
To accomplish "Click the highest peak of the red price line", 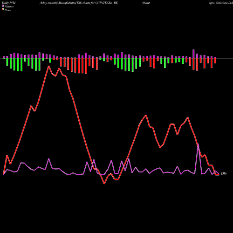I will coord(49,66).
